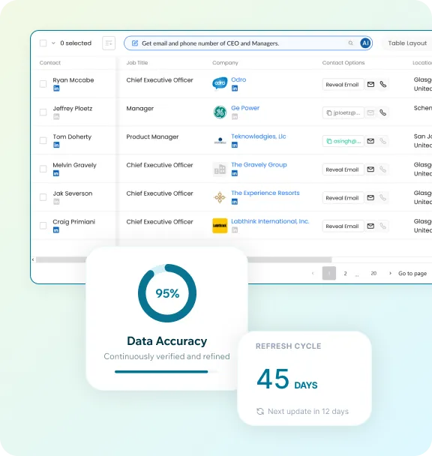Check the Jak Severson row checkbox

(43, 197)
